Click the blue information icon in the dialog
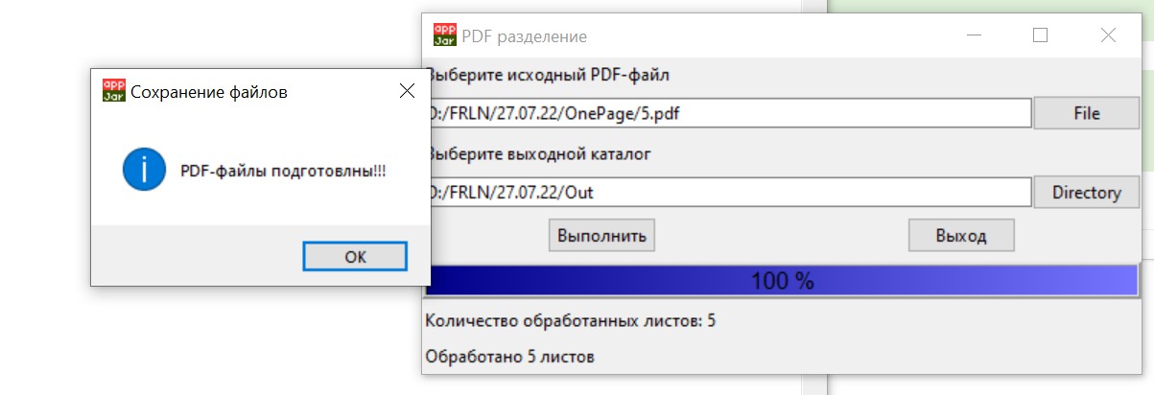This screenshot has width=1154, height=395. [x=143, y=170]
